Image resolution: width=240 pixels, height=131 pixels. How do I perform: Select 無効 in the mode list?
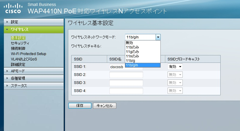143,43
